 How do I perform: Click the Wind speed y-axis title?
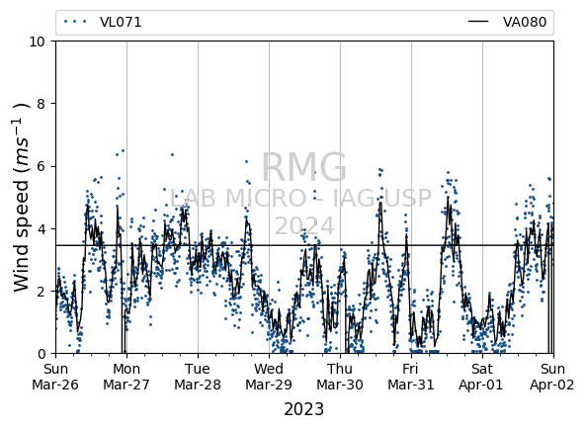tap(21, 197)
